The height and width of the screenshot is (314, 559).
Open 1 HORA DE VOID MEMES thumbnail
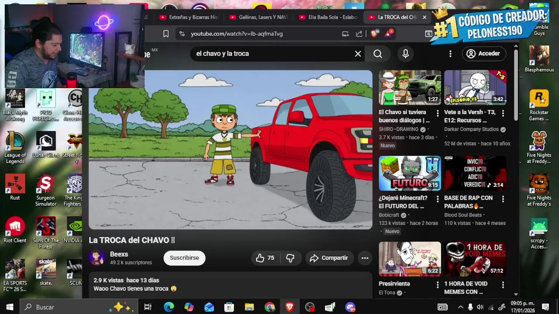pos(476,259)
